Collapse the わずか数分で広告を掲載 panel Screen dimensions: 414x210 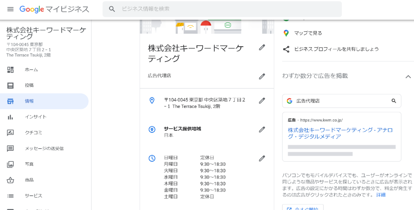[408, 77]
